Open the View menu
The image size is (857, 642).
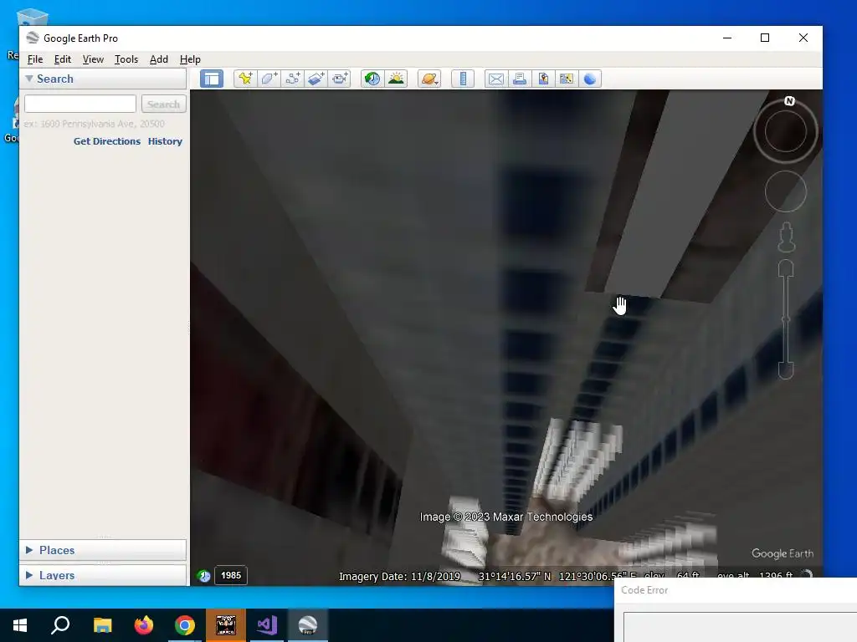click(x=93, y=59)
